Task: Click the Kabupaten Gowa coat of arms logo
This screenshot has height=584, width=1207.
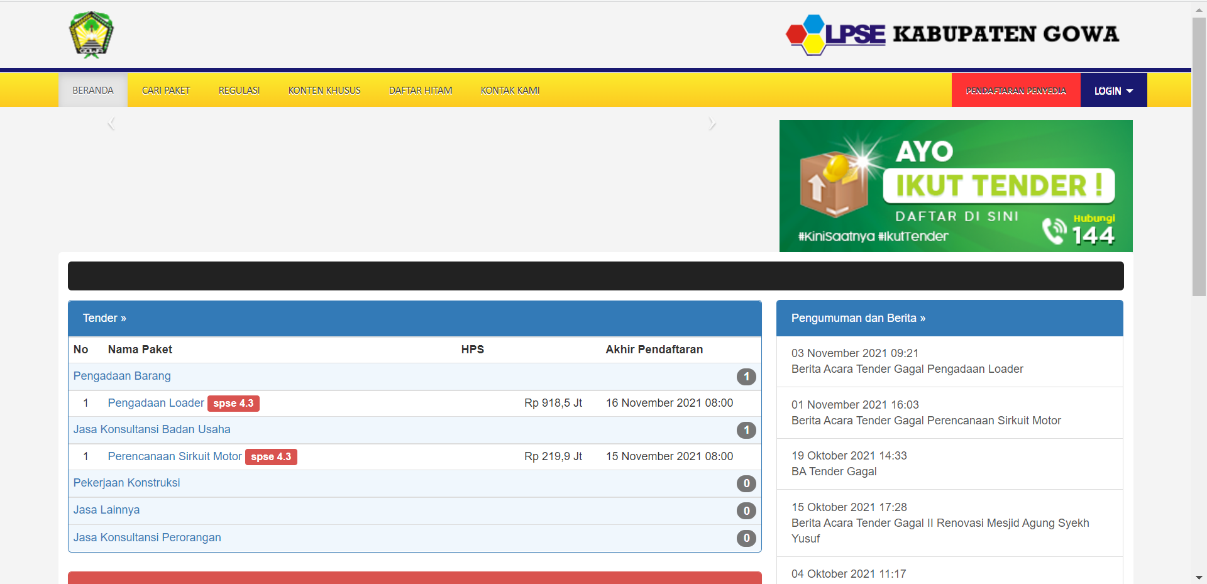Action: coord(92,35)
